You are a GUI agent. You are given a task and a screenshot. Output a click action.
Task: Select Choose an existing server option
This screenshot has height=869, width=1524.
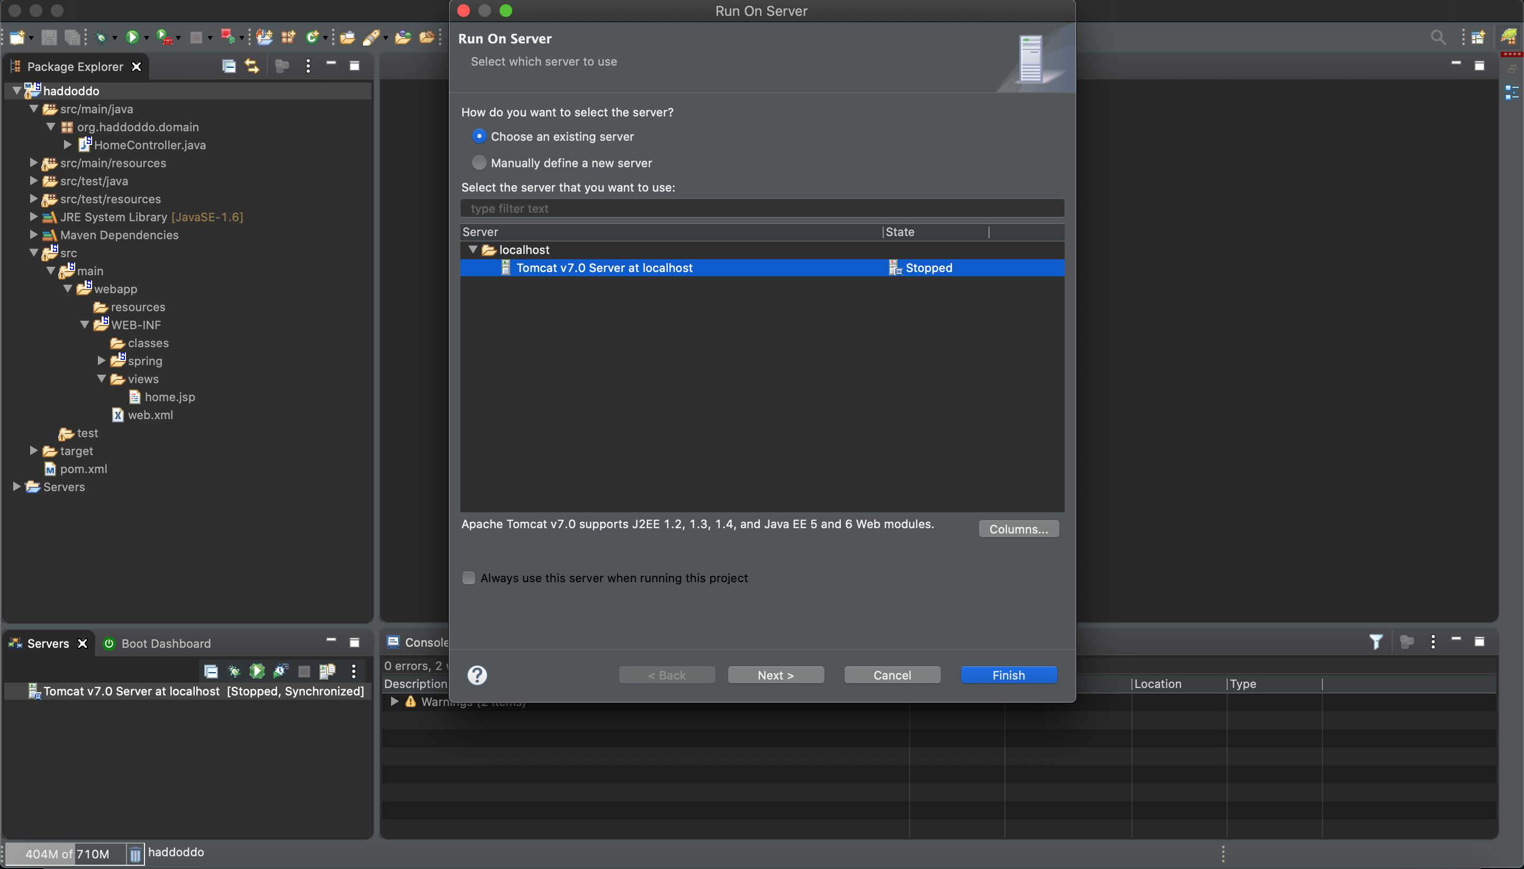(x=479, y=136)
